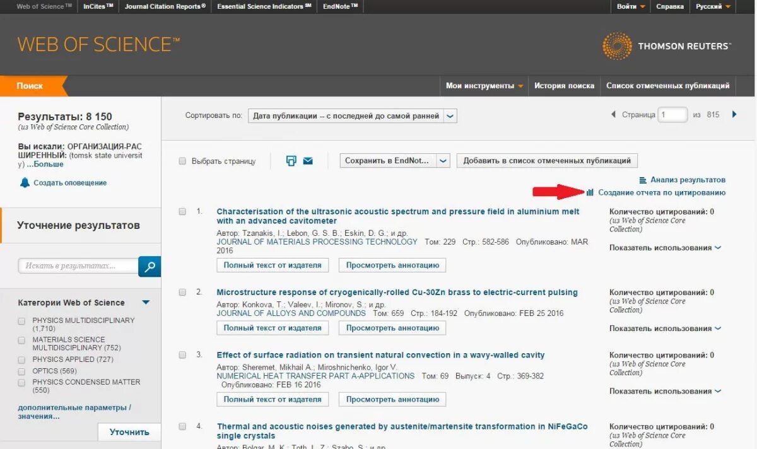This screenshot has height=449, width=757.
Task: Open Journal Citation Reports tab
Action: pos(165,6)
